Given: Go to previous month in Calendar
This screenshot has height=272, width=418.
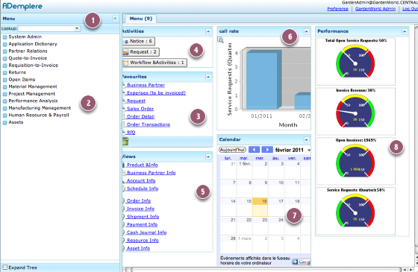Looking at the screenshot, I should pyautogui.click(x=254, y=150).
